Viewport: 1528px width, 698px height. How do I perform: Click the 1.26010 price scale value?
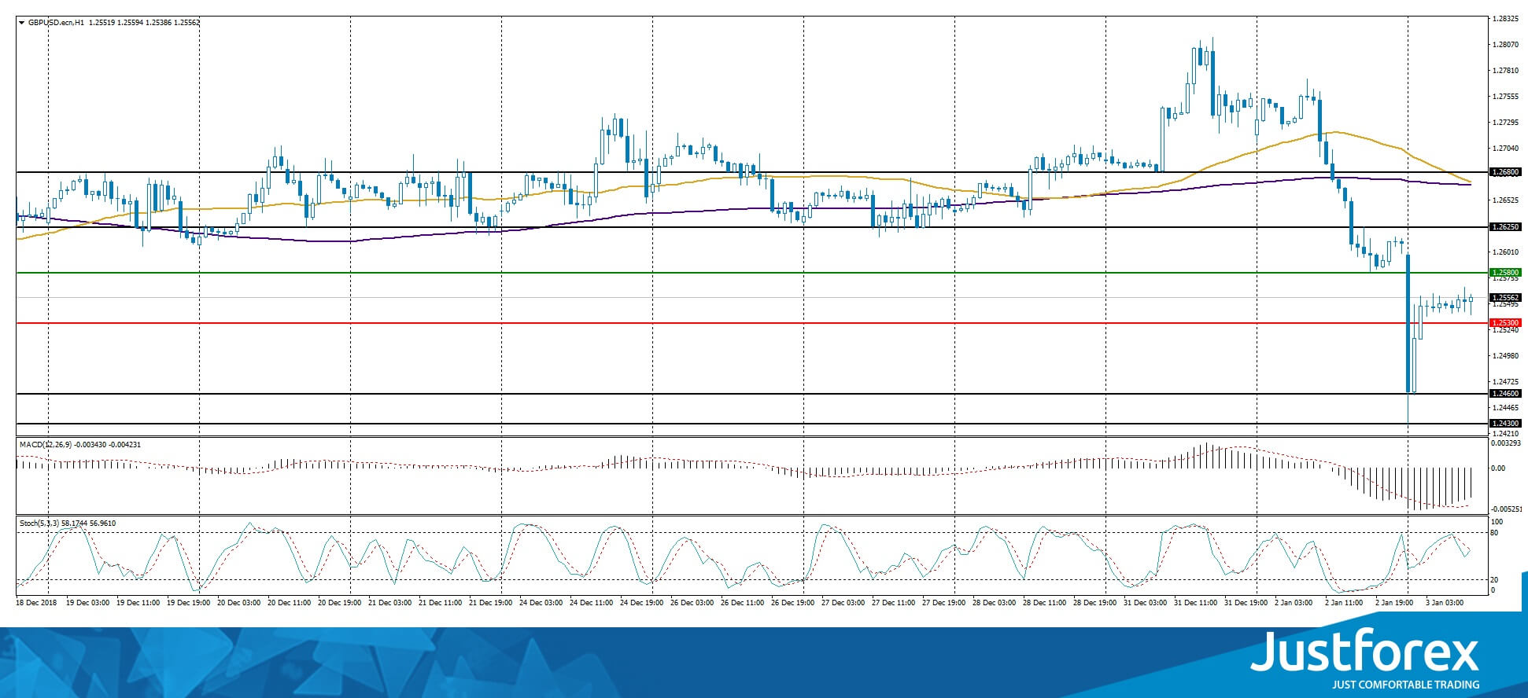pyautogui.click(x=1506, y=252)
